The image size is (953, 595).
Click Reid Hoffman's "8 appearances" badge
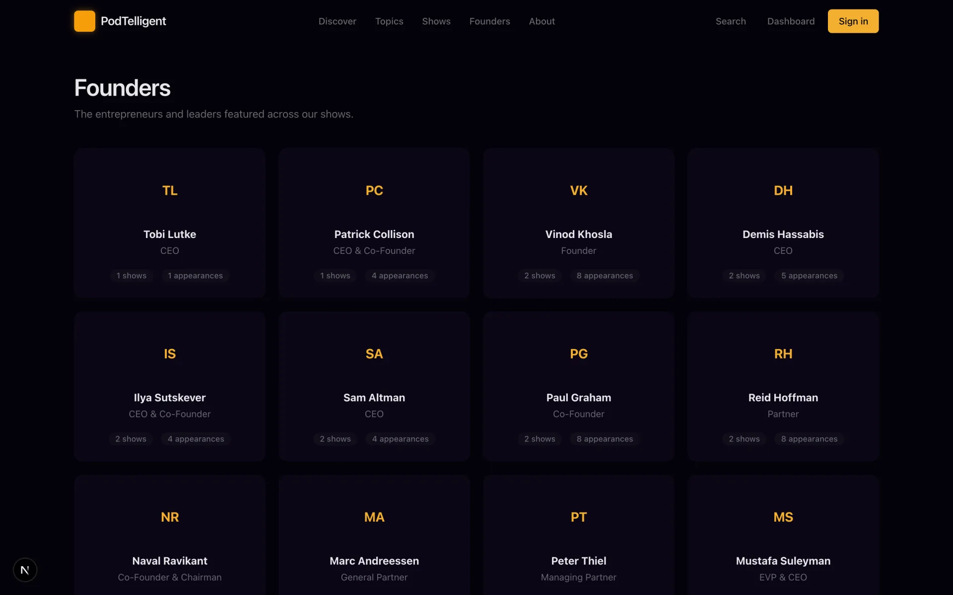point(809,439)
